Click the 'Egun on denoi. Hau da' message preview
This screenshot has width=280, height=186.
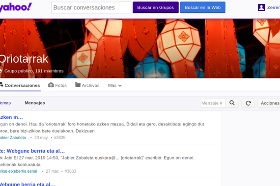click(102, 127)
